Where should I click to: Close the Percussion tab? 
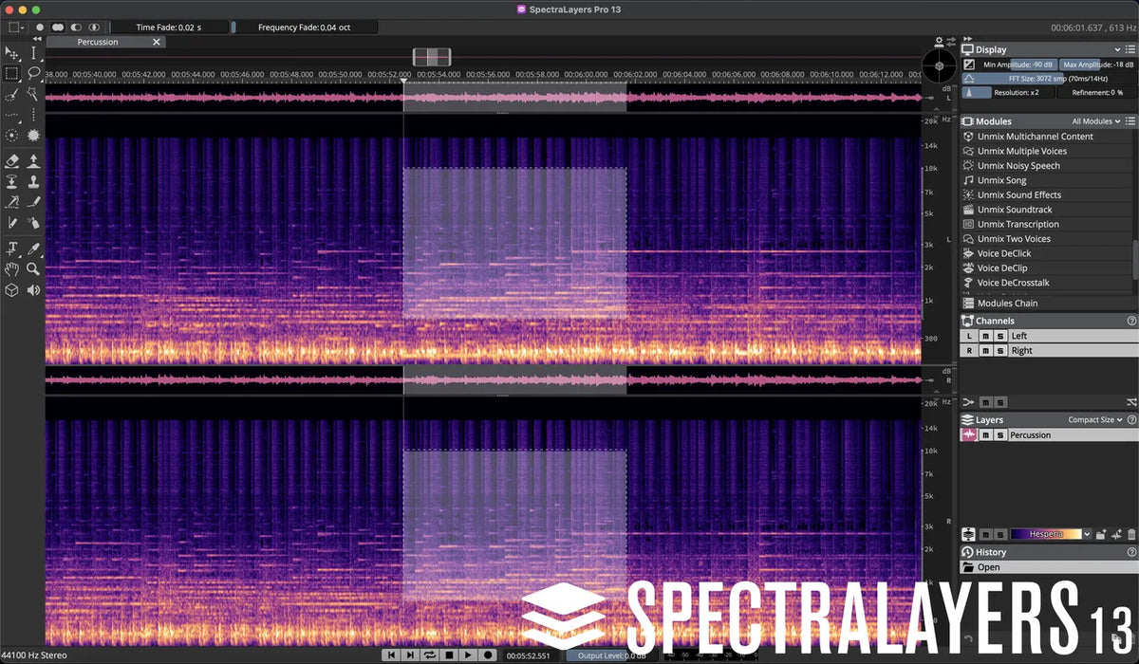tap(159, 42)
